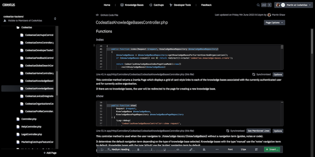Insert a link using the link icon
315x157 pixels.
pyautogui.click(x=191, y=149)
